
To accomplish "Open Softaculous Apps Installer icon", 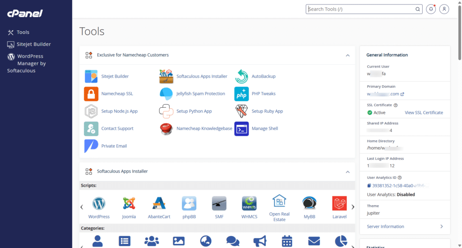I will tap(166, 76).
